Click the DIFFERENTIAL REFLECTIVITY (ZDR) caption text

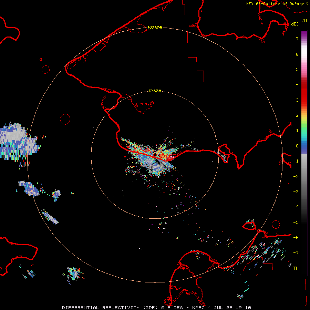(x=111, y=308)
